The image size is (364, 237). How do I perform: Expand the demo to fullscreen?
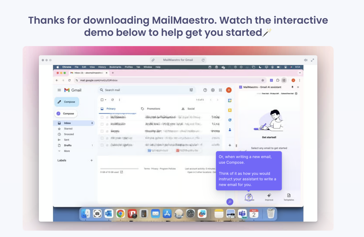pyautogui.click(x=312, y=60)
